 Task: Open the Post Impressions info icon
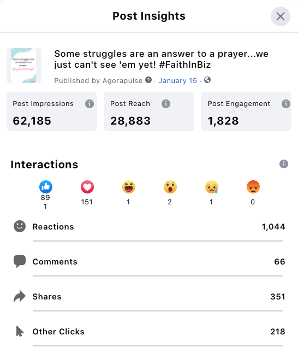[x=90, y=104]
